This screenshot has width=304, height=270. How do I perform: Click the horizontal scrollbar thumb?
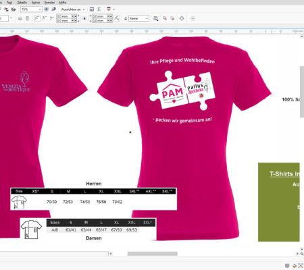pos(153,254)
